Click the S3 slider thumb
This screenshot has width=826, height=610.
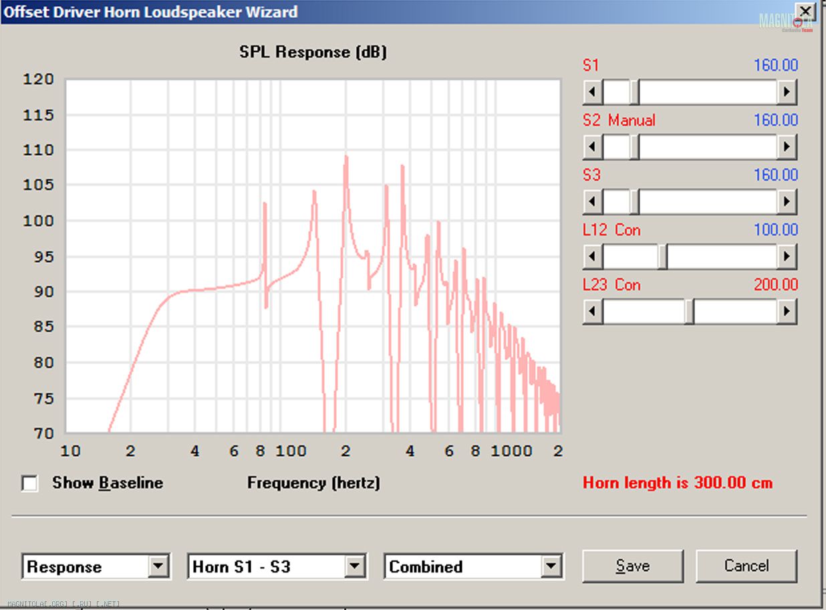(x=634, y=201)
